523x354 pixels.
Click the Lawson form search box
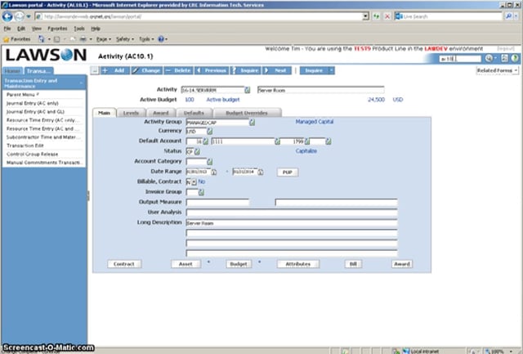tap(460, 59)
